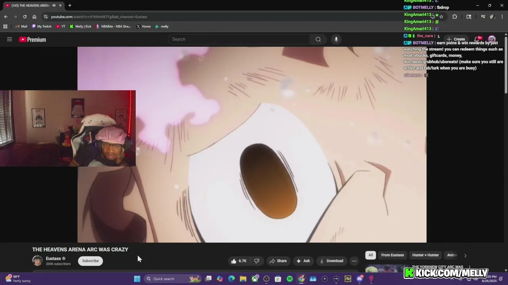
Task: Open Chrome three-dot menu
Action: (x=502, y=17)
